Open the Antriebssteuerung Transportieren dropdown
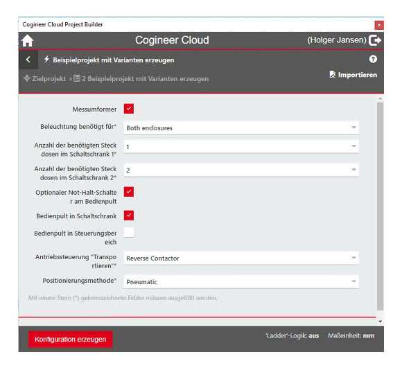 241,258
